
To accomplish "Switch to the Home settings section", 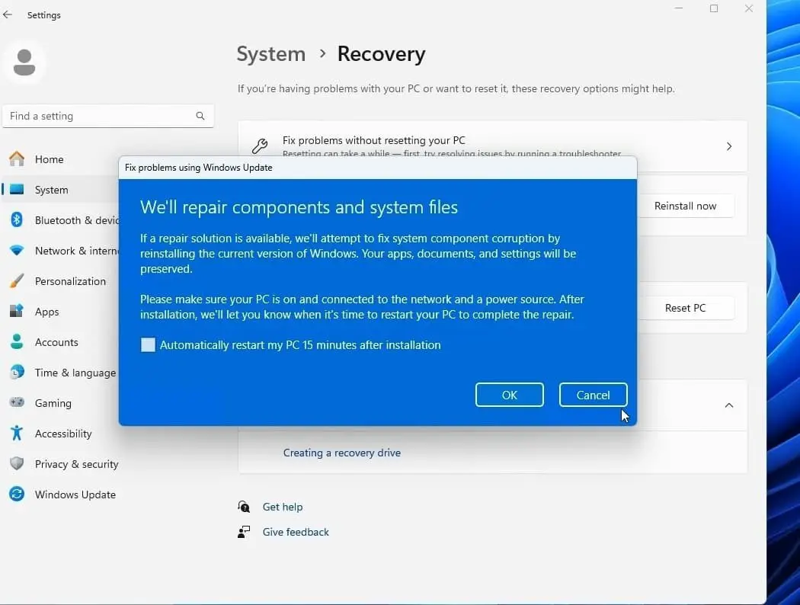I will click(49, 159).
